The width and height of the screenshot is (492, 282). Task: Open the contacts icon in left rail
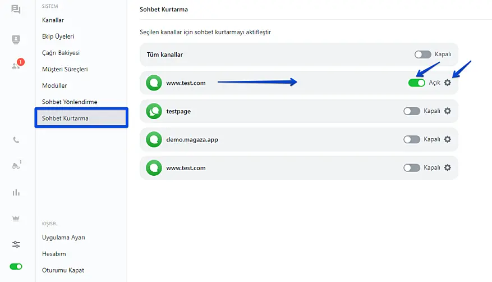16,39
